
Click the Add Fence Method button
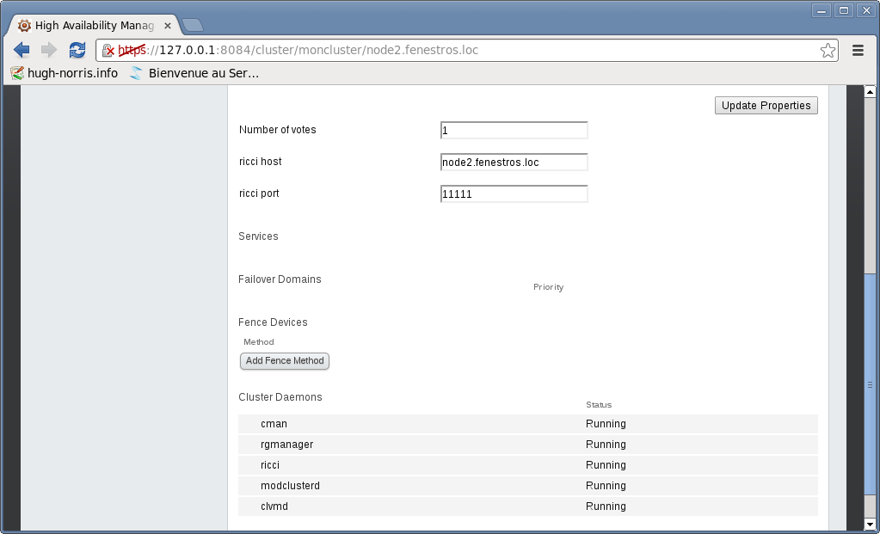tap(285, 361)
